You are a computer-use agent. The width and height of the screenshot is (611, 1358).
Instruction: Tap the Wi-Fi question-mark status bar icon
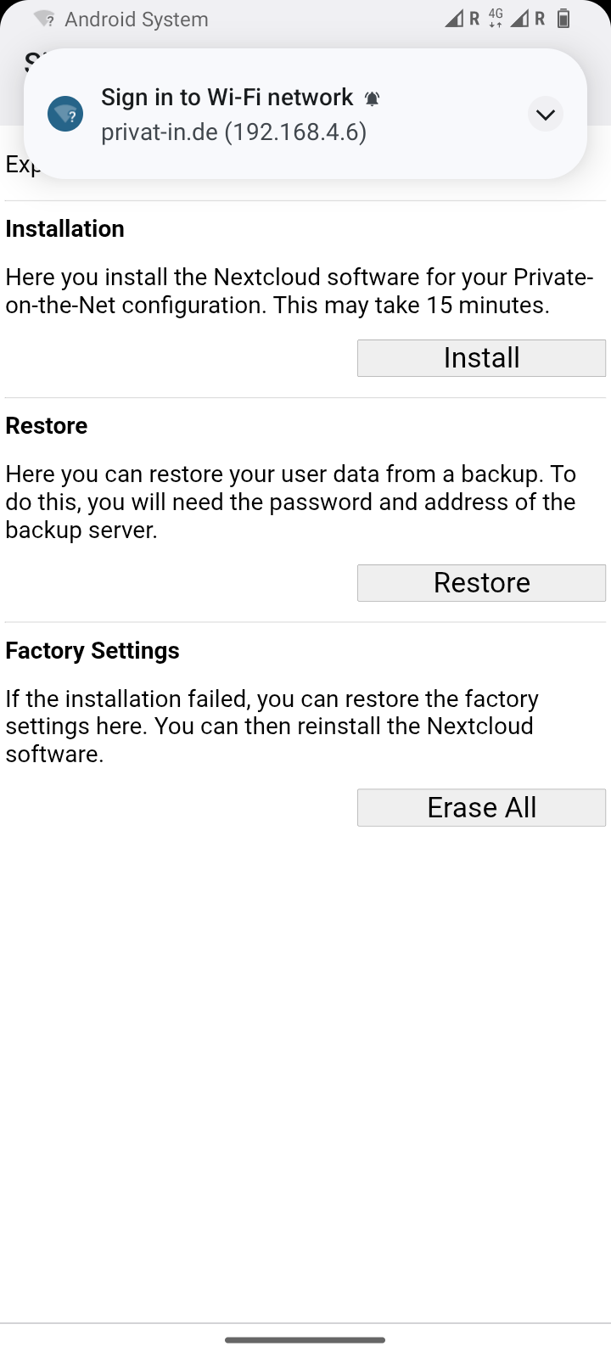pos(45,19)
